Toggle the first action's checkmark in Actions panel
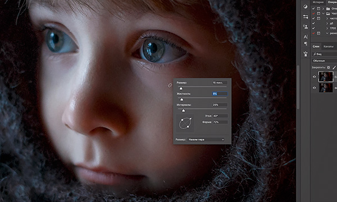This screenshot has width=337, height=202. (x=313, y=8)
